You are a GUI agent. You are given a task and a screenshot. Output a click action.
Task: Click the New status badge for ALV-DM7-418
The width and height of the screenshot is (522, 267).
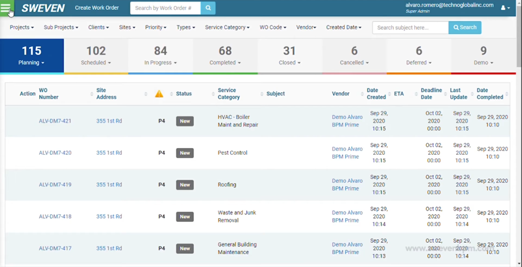coord(185,217)
